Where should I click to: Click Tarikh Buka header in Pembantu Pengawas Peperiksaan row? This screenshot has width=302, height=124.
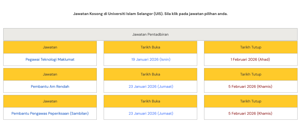[150, 101]
